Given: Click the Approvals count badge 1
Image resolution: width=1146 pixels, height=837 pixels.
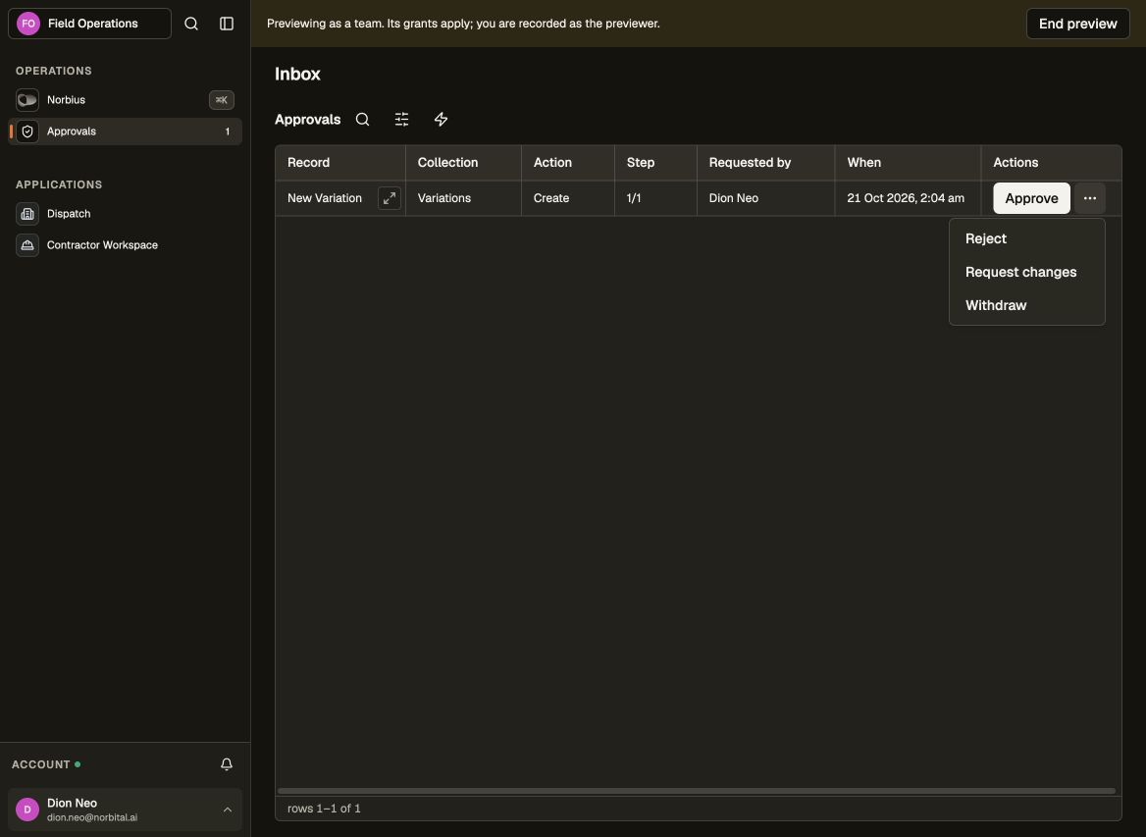Looking at the screenshot, I should point(228,131).
